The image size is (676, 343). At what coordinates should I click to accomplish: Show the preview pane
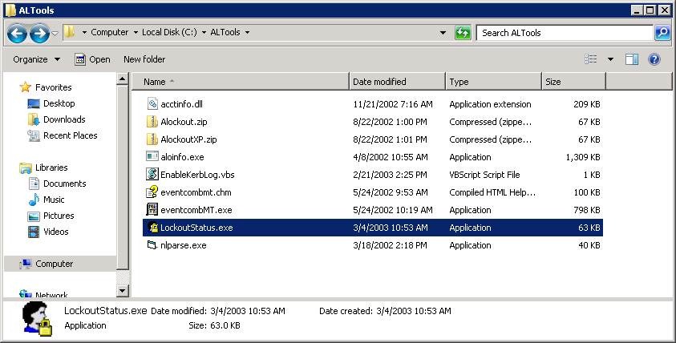(632, 59)
